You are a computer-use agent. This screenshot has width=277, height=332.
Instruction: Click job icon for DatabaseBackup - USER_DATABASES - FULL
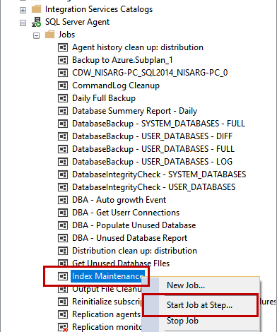point(63,149)
